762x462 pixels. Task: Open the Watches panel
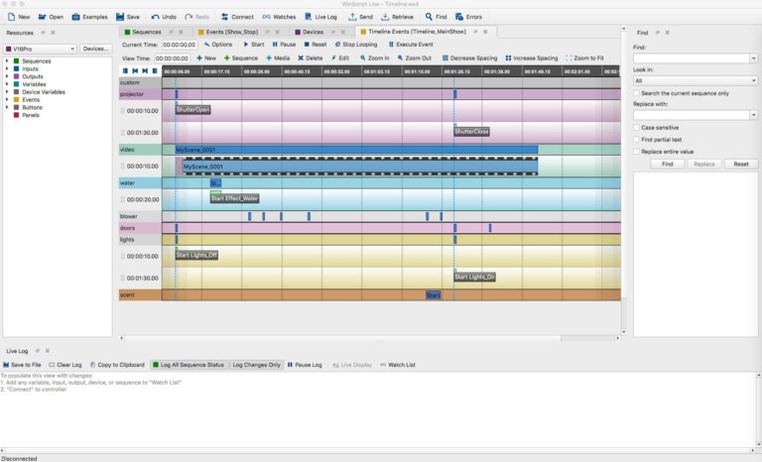coord(279,17)
